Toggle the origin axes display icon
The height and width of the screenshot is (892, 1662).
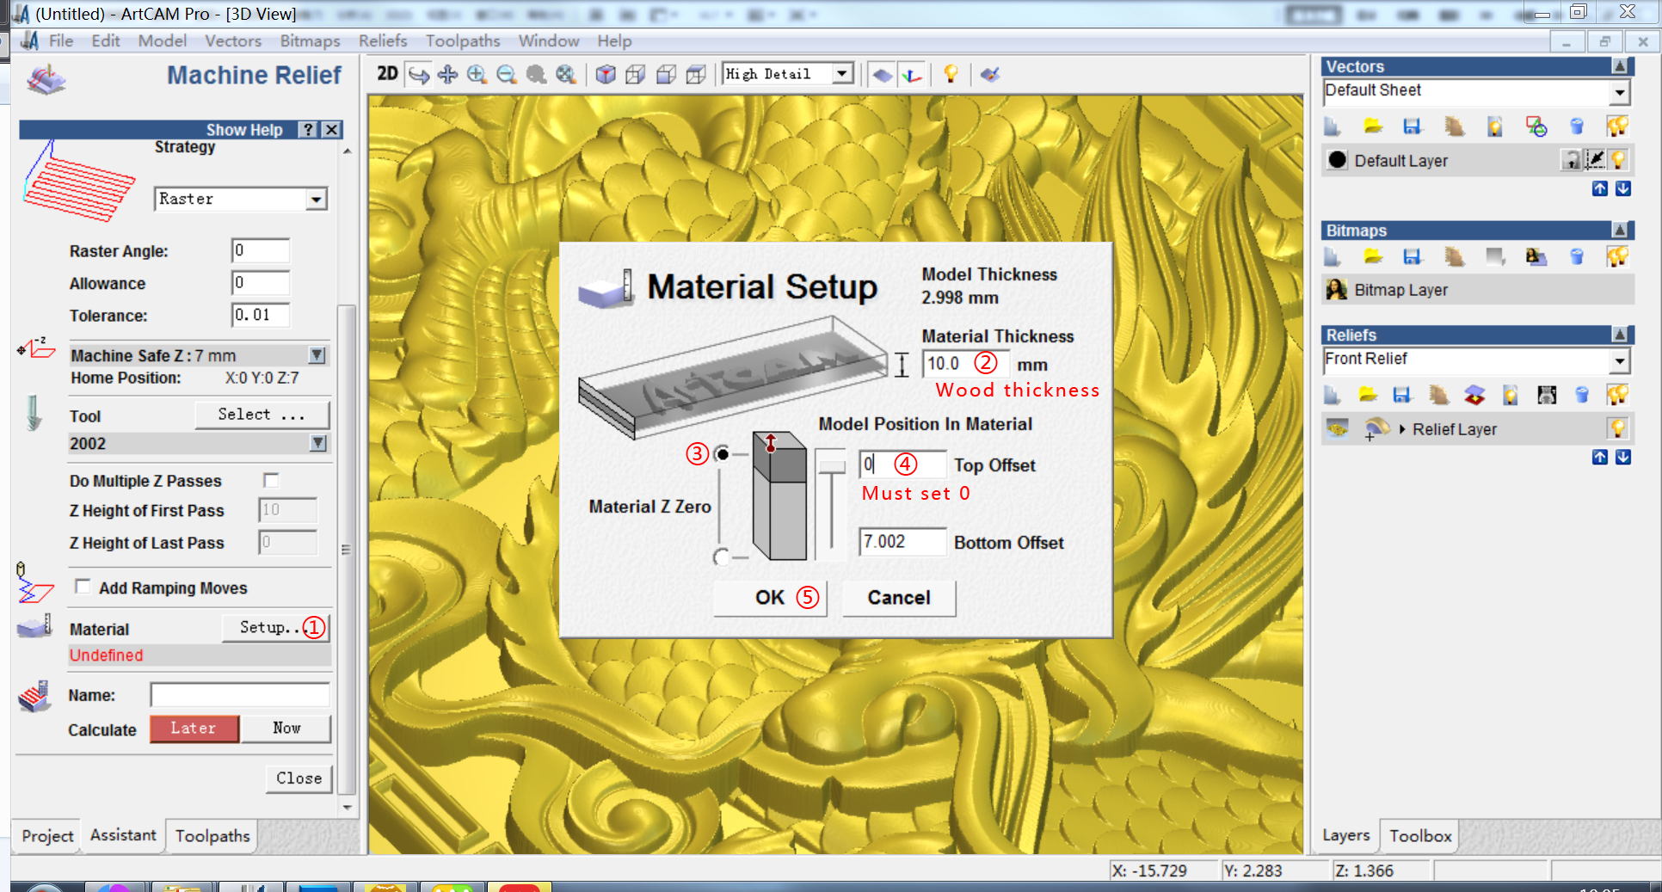(x=912, y=75)
